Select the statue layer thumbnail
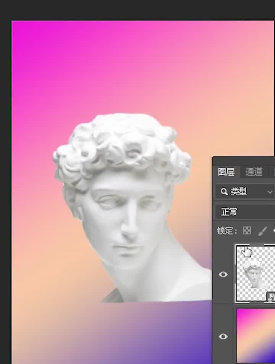 click(255, 273)
